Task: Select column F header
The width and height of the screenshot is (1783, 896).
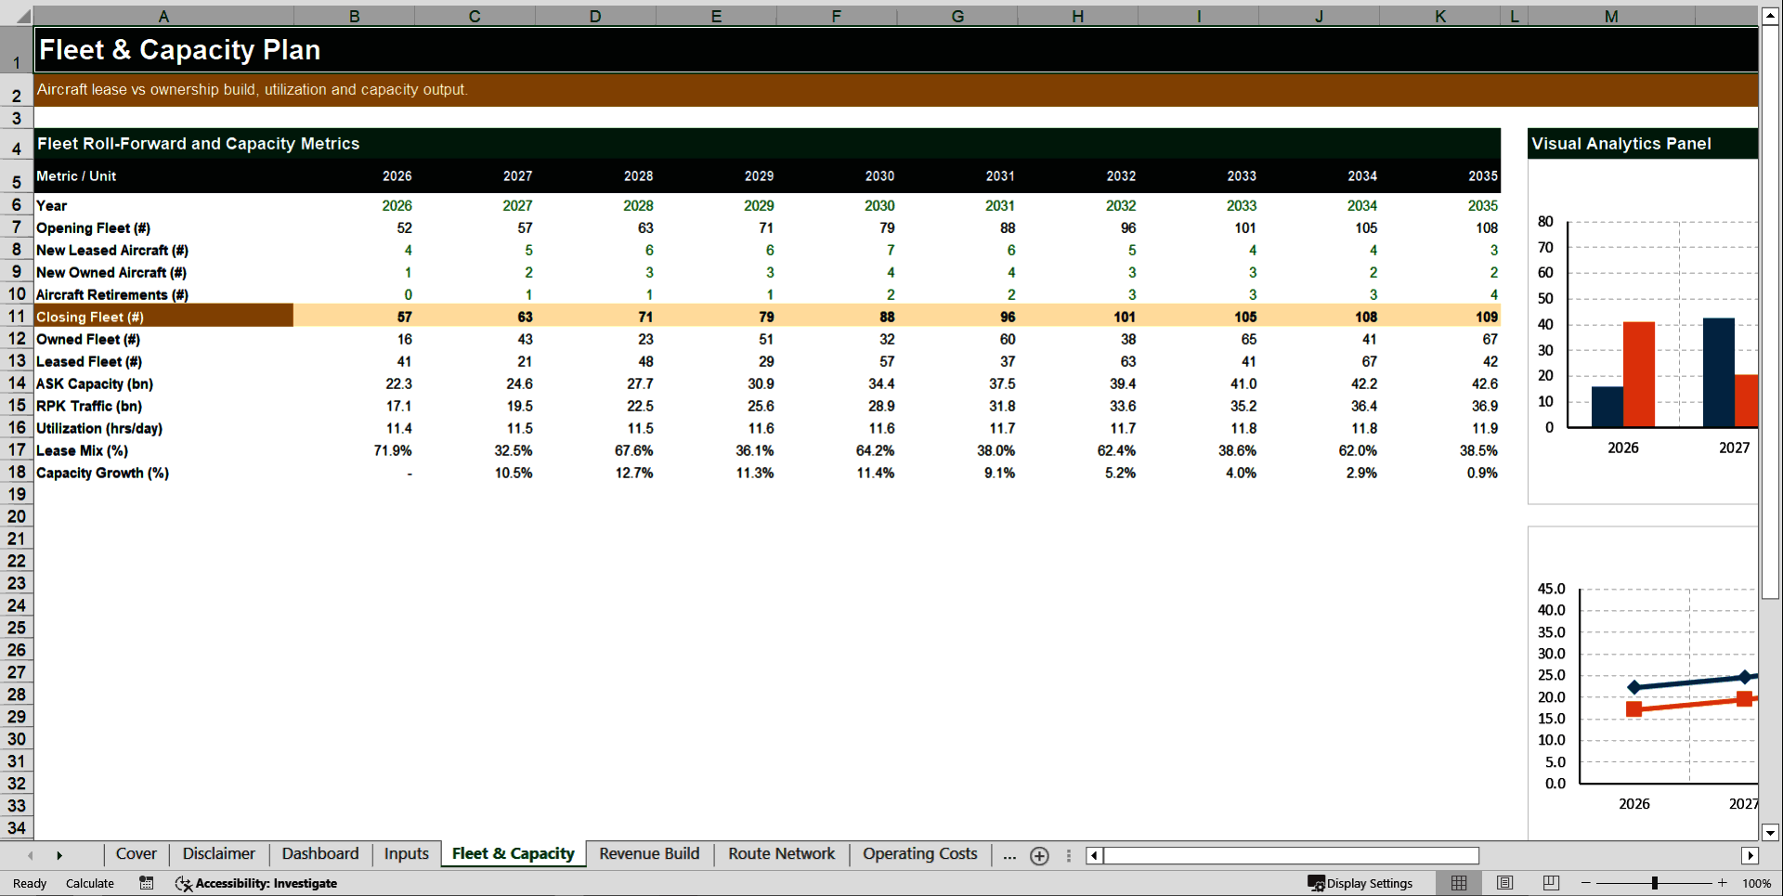Action: coord(837,16)
